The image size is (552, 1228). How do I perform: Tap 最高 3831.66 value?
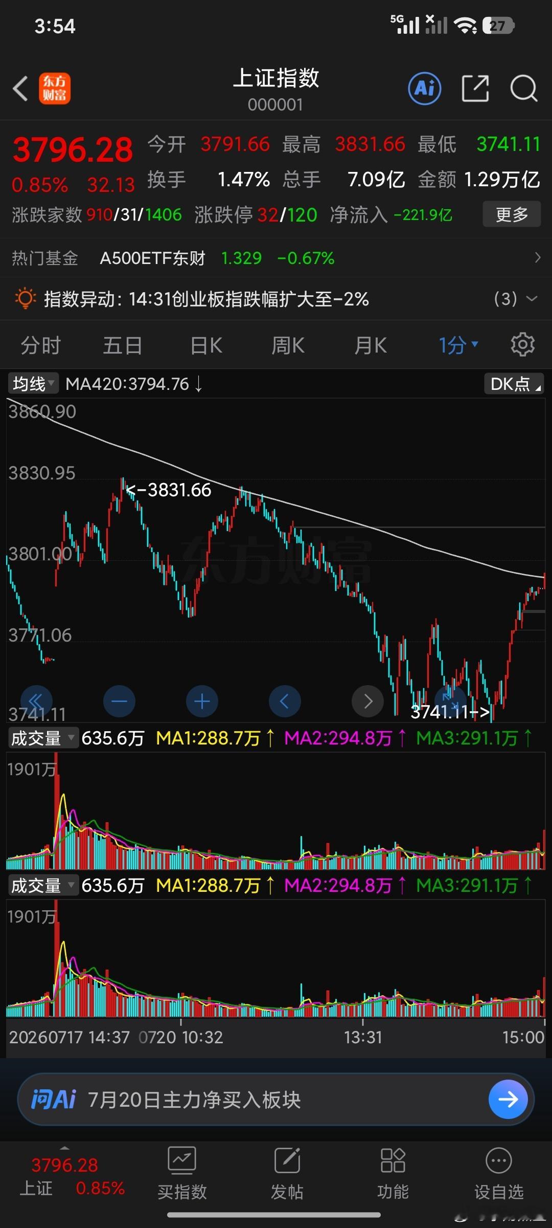(370, 144)
